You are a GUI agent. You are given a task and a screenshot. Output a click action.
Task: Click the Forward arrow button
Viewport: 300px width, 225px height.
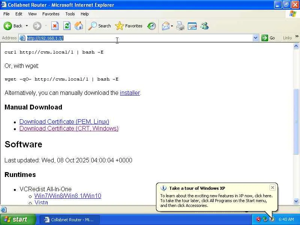tap(37, 26)
